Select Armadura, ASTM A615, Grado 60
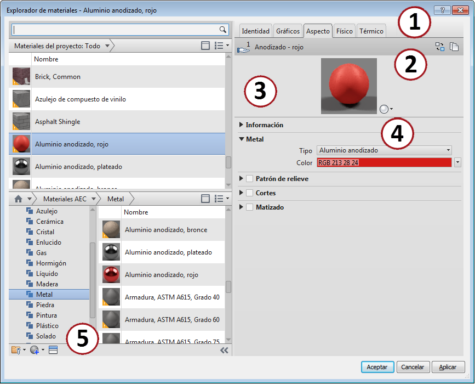Viewport: 475px width, 384px height. [x=162, y=319]
